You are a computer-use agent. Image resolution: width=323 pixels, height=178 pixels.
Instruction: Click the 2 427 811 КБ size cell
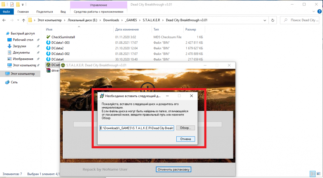pyautogui.click(x=194, y=43)
